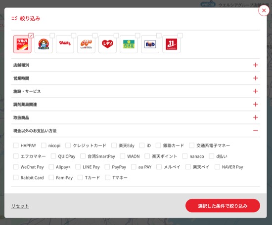
Task: Check the FamiPay option
Action: tap(51, 178)
